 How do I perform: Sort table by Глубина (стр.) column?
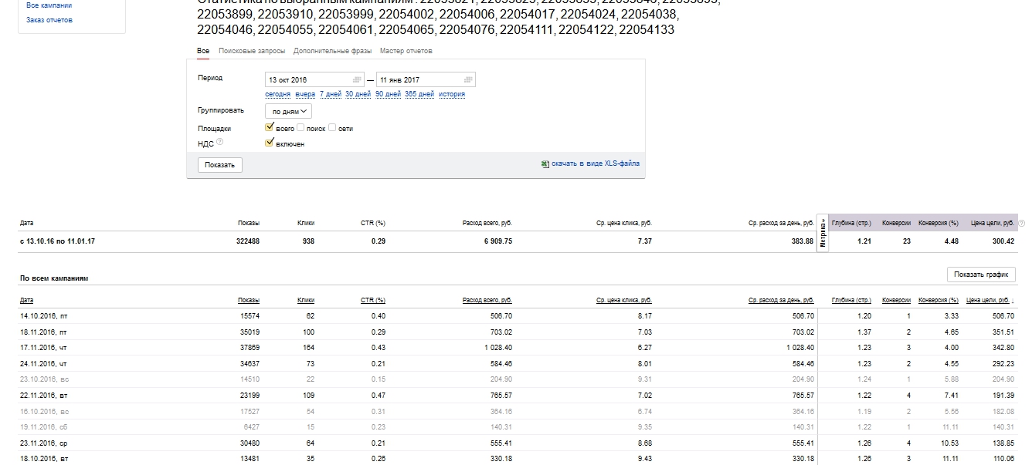coord(851,300)
